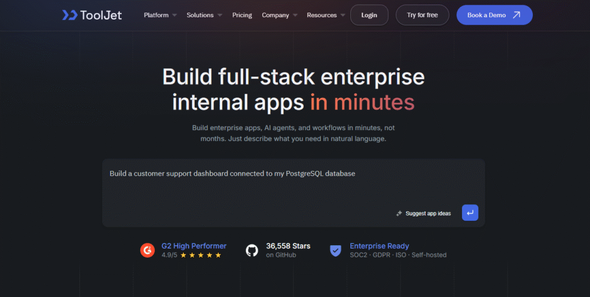The width and height of the screenshot is (590, 297).
Task: Click the ToolJet double-chevron logo icon
Action: click(70, 15)
